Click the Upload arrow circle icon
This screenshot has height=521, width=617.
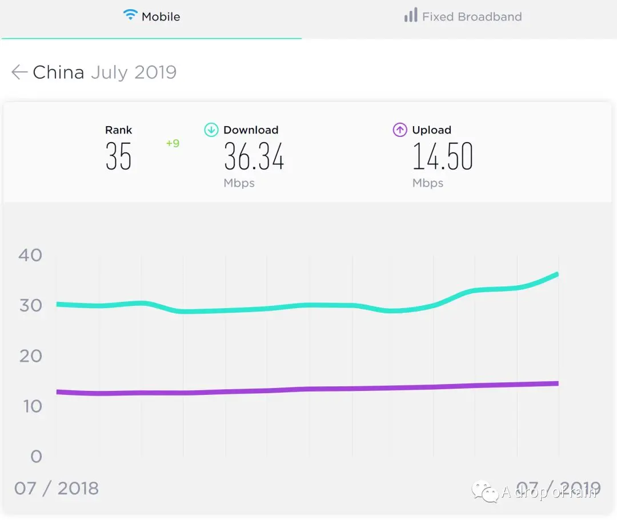[x=400, y=130]
